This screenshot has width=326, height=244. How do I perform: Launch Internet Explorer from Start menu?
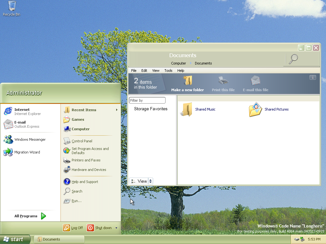click(22, 112)
